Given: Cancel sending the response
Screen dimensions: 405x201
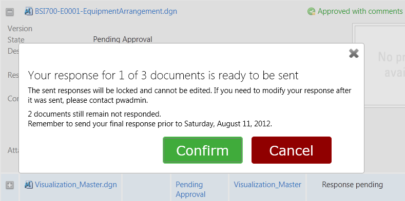Looking at the screenshot, I should (x=292, y=150).
